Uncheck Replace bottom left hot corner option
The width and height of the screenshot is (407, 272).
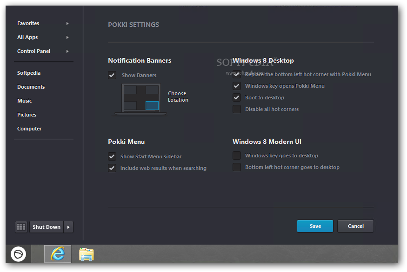click(x=236, y=74)
